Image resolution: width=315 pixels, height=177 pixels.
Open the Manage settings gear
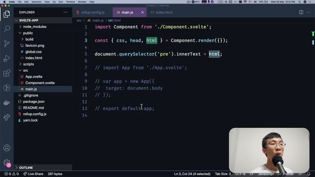[x=6, y=163]
